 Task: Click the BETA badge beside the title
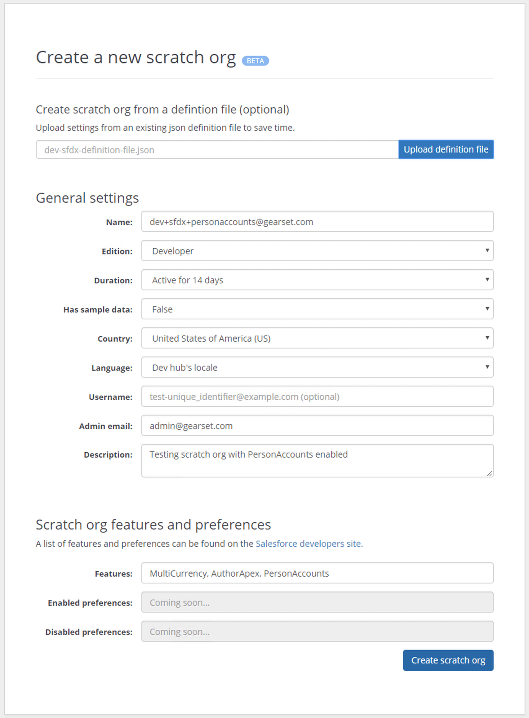(x=255, y=61)
